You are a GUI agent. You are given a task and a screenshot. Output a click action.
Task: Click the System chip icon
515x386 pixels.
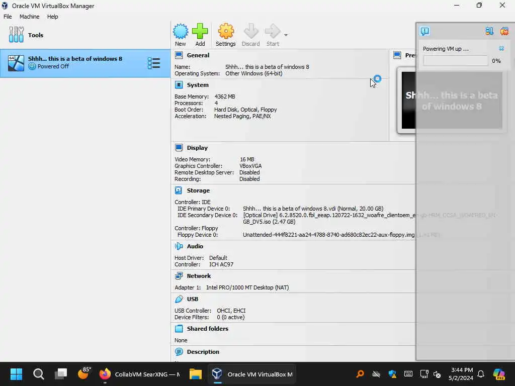[x=179, y=85]
